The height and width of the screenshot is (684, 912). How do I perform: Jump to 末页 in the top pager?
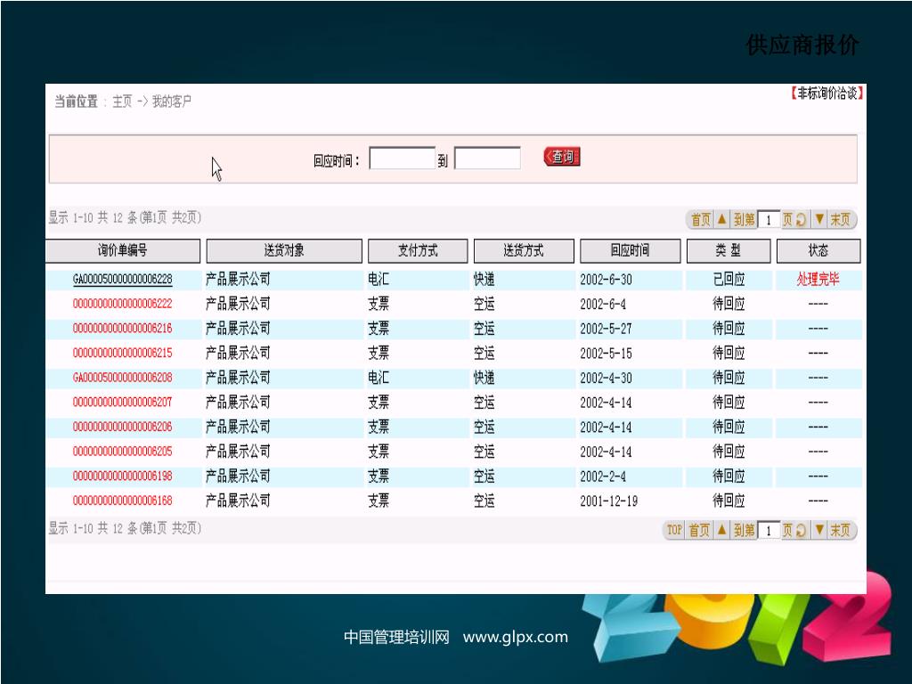[841, 220]
